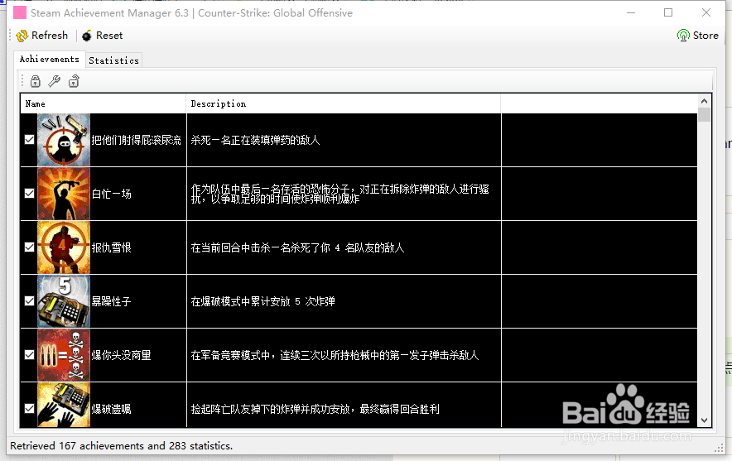Click the 把他们射得屁滚尿流 achievement icon
The height and width of the screenshot is (461, 732).
pos(64,140)
